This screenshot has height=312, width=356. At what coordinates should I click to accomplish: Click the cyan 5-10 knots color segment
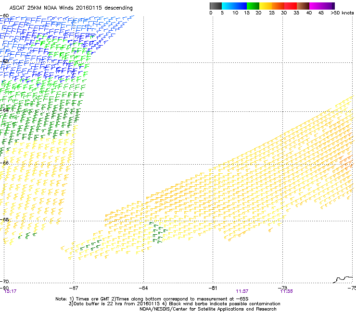point(228,6)
